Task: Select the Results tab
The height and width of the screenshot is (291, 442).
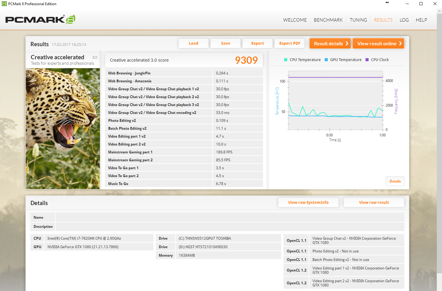Action: coord(383,20)
